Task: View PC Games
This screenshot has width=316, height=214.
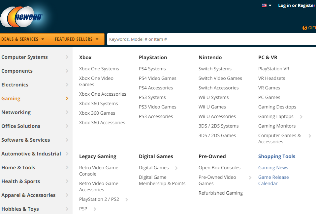Action: click(269, 97)
